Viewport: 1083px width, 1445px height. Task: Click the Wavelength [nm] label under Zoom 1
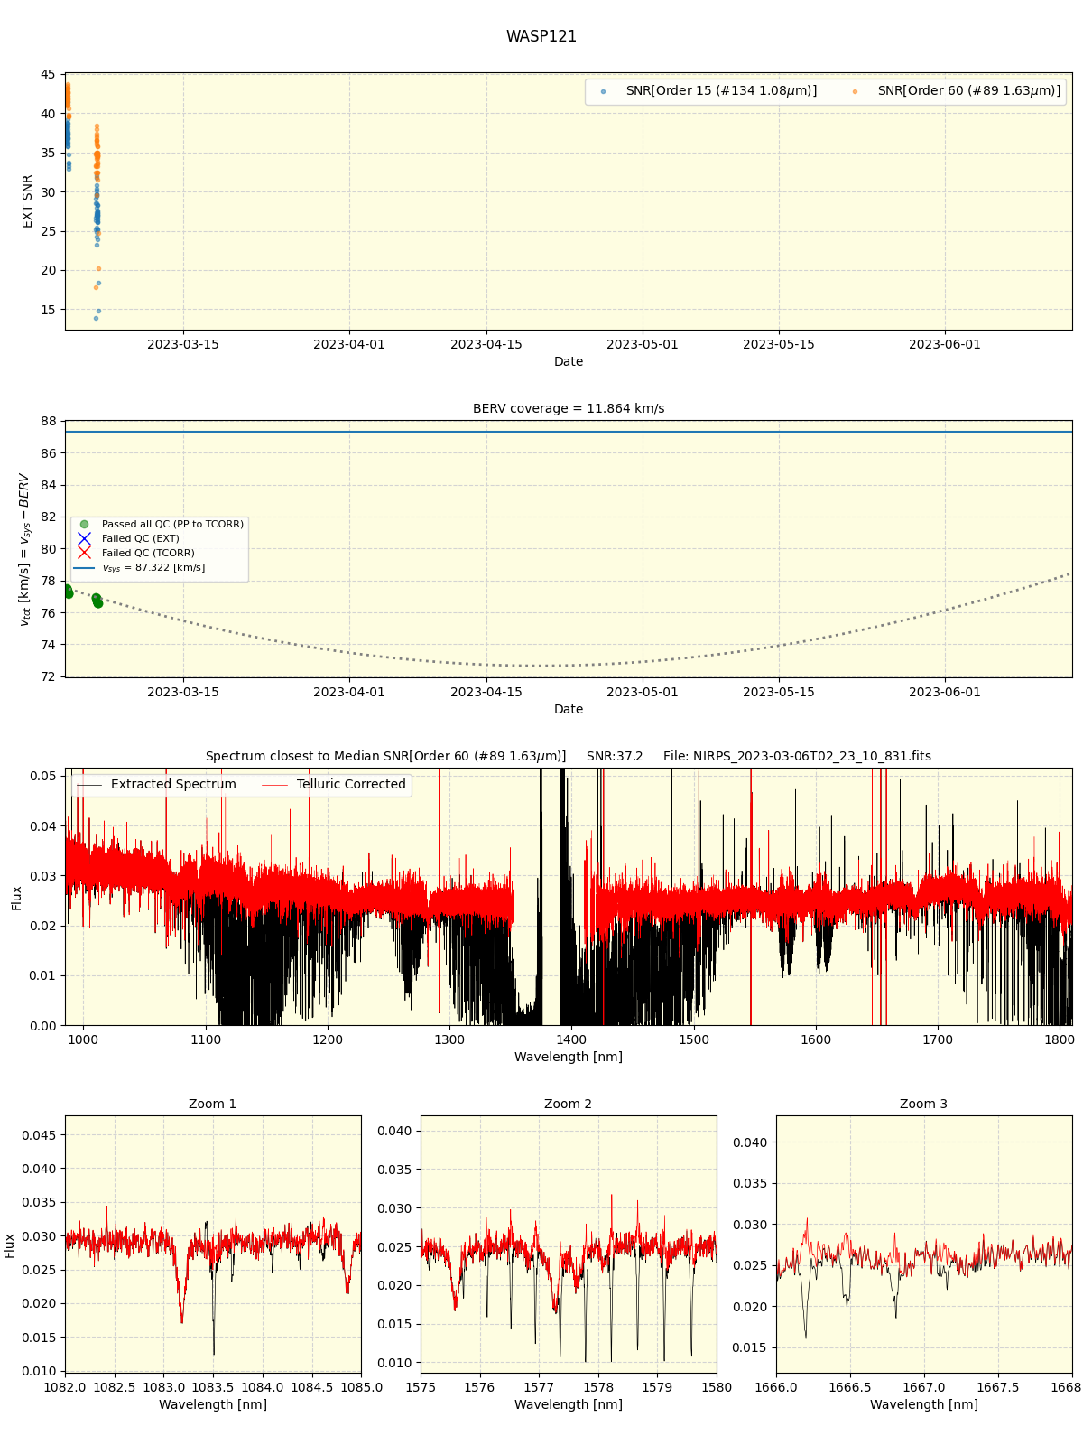point(213,1404)
